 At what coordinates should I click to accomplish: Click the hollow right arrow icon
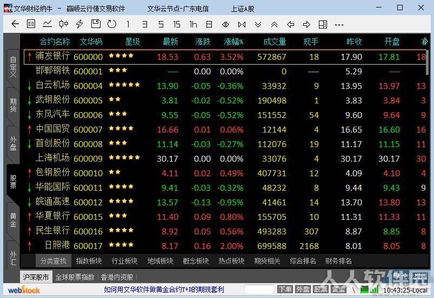(306, 24)
